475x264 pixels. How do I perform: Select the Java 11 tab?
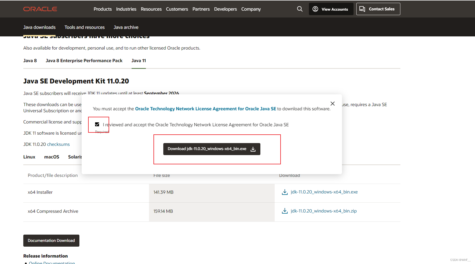click(139, 61)
